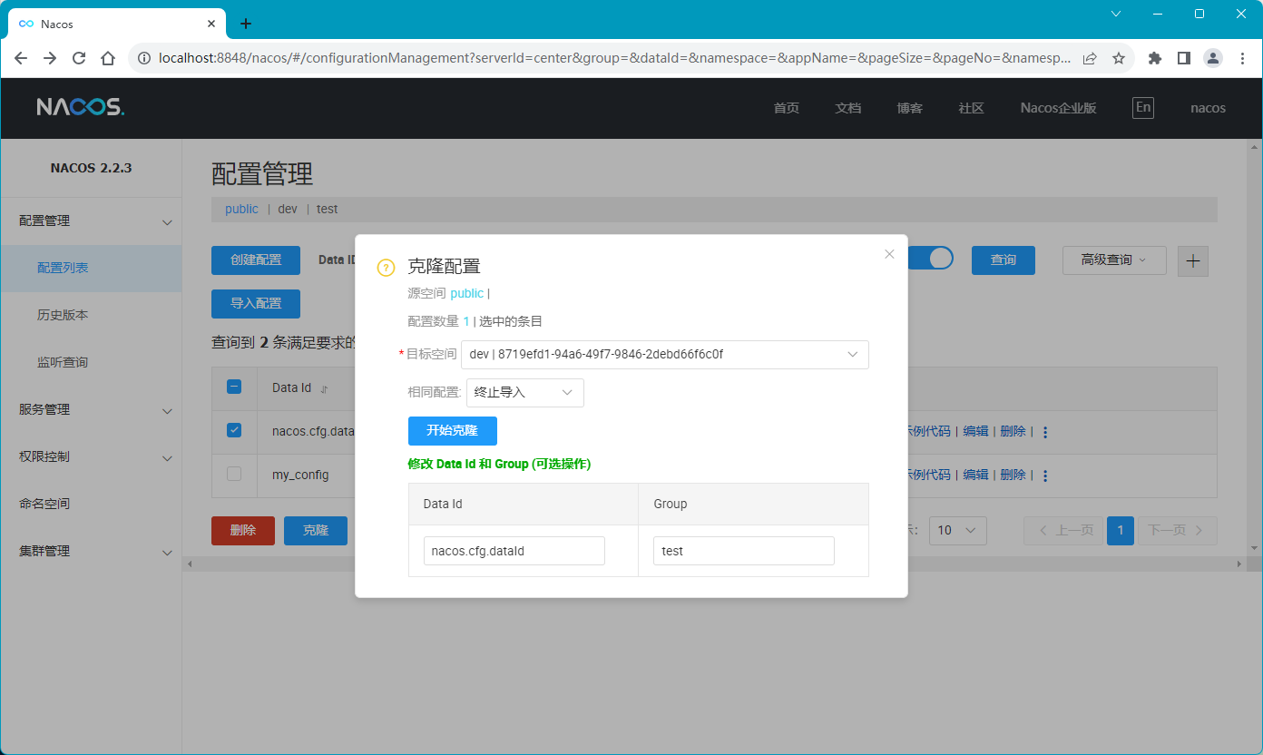The height and width of the screenshot is (755, 1263).
Task: Check the my_config row checkbox
Action: [x=234, y=474]
